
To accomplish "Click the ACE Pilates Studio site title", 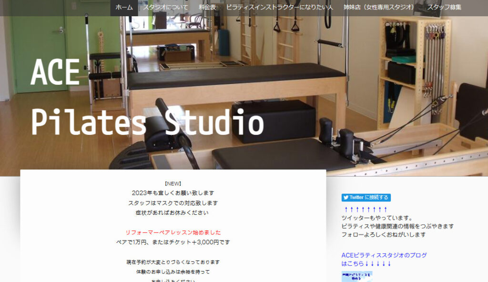I will pyautogui.click(x=147, y=97).
